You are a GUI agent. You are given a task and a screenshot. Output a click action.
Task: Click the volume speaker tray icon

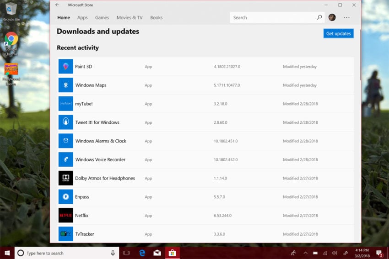335,253
